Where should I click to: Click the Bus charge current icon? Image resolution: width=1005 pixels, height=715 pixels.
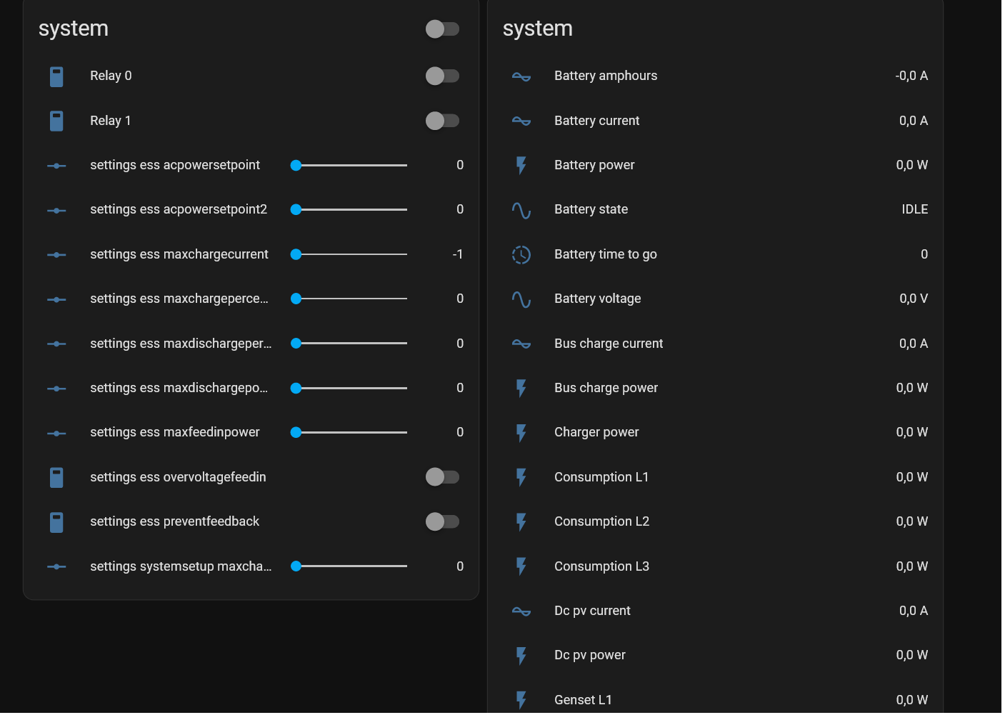[x=521, y=344]
